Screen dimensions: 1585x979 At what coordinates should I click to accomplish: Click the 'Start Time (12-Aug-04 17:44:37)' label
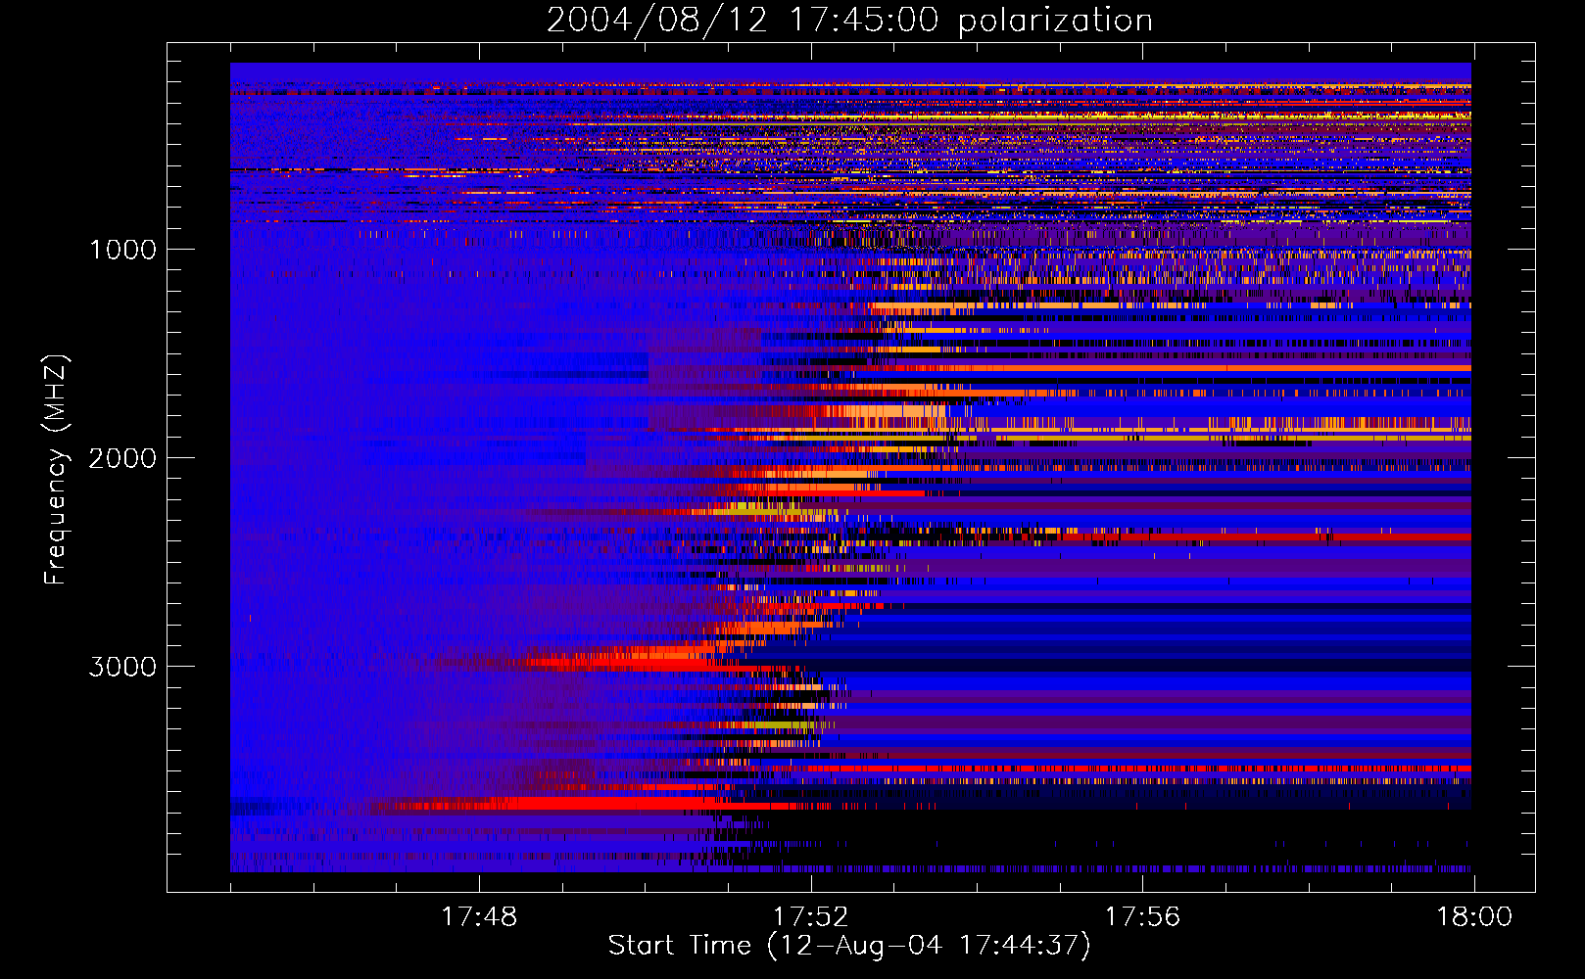pos(849,946)
